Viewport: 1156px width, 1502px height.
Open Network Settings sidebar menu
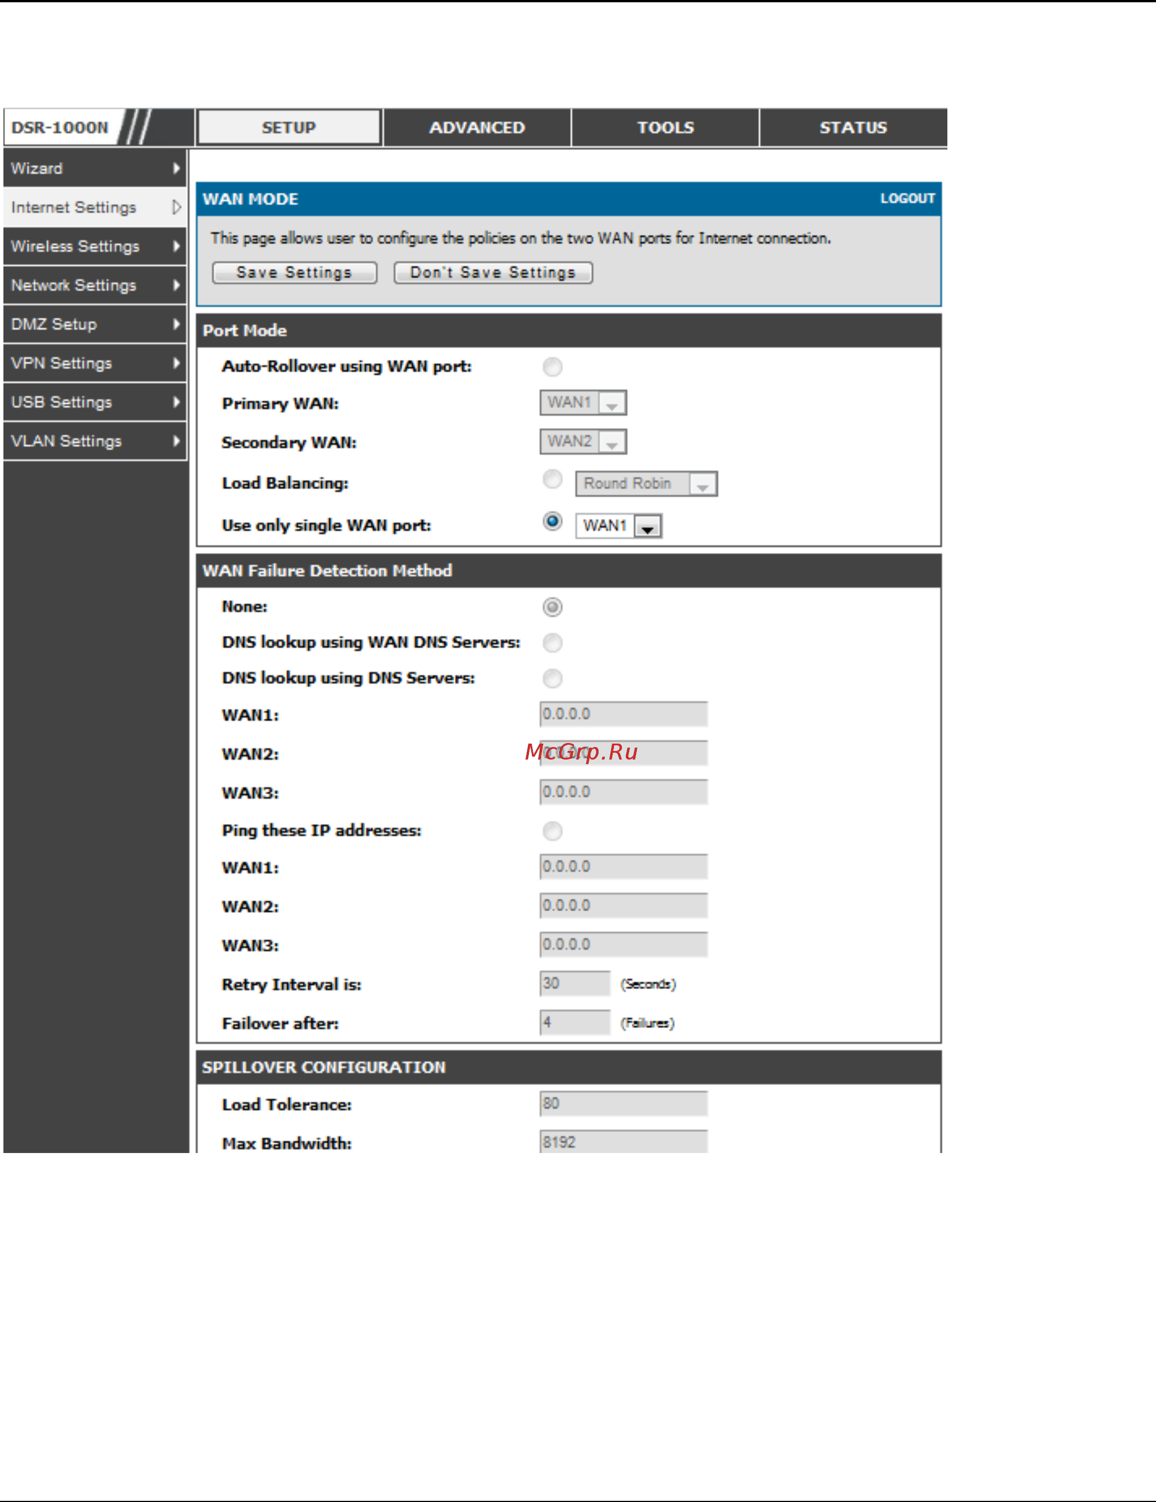95,285
